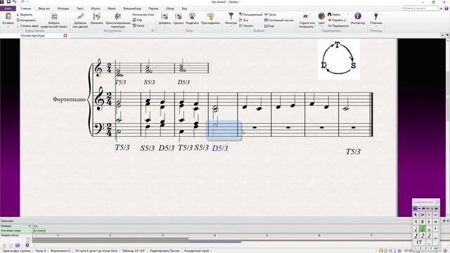Select the accent mark on the keypad
450x253 pixels.
pyautogui.click(x=423, y=214)
